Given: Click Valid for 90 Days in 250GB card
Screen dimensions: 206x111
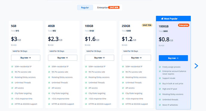Looking at the screenshot, I should [136, 51].
